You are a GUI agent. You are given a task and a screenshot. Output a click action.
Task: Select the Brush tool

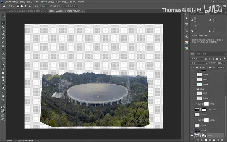pyautogui.click(x=3, y=54)
